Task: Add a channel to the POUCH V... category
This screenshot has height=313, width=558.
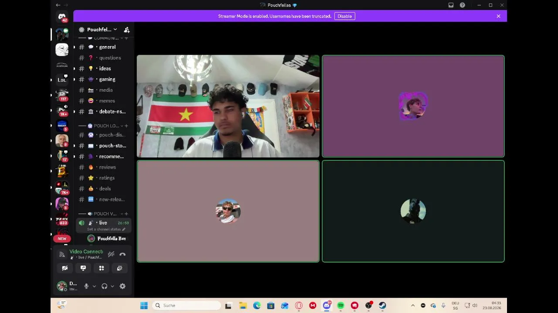Action: pyautogui.click(x=126, y=214)
